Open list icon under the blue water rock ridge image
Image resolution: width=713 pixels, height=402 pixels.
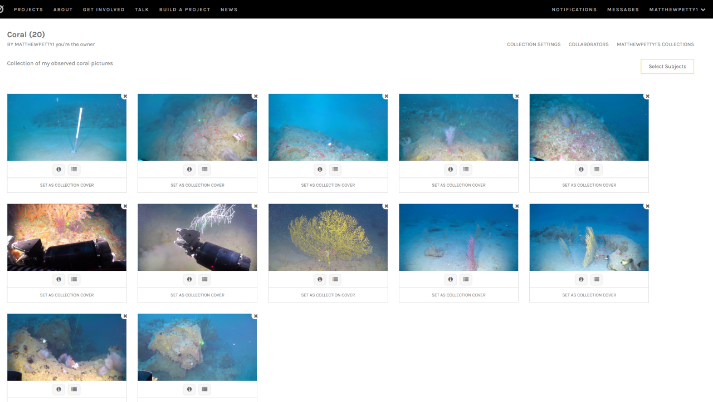(x=335, y=169)
